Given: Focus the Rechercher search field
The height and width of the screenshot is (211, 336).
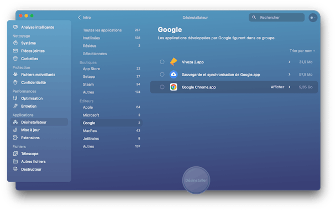Looking at the screenshot, I should click(x=277, y=17).
